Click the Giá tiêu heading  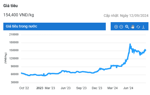click(10, 6)
